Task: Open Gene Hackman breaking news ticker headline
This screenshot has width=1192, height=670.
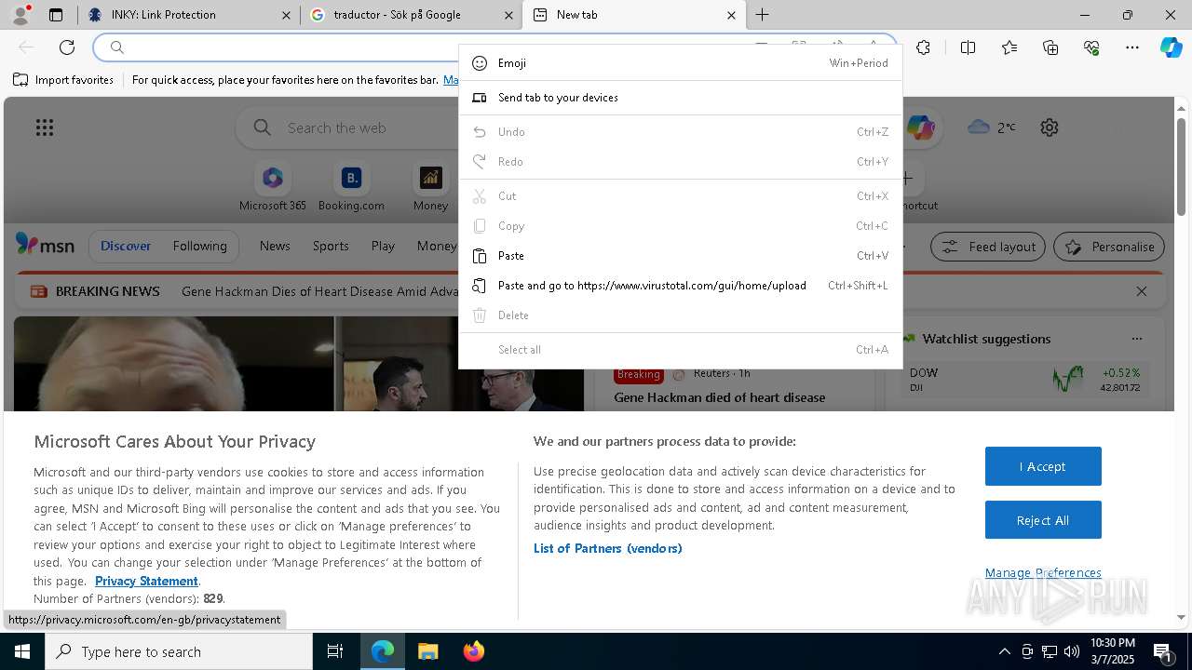Action: (320, 291)
